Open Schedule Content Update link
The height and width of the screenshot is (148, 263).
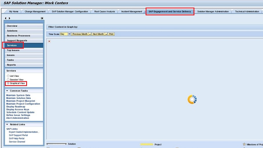(20, 112)
